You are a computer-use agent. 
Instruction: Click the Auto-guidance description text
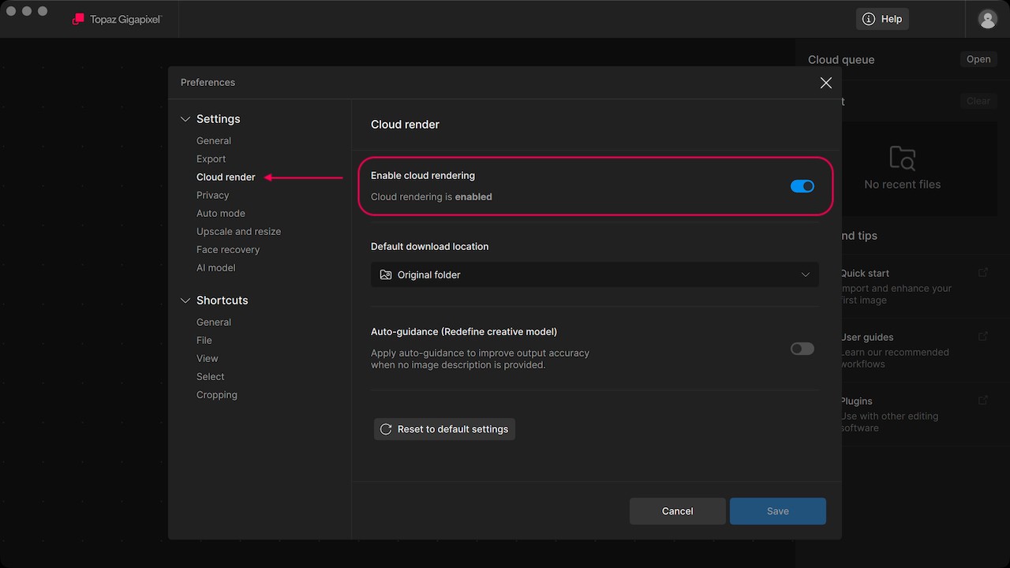coord(480,359)
